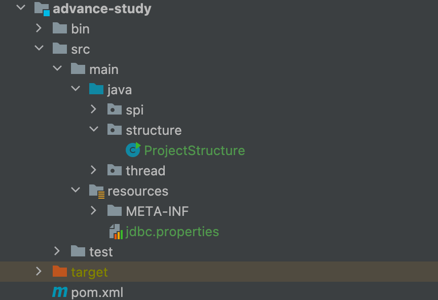
Task: Expand the test folder
Action: coord(57,251)
